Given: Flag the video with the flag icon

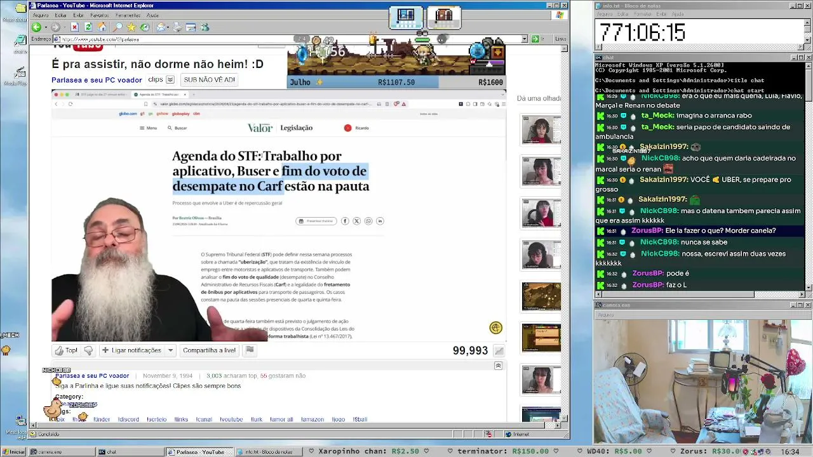Looking at the screenshot, I should pyautogui.click(x=250, y=350).
